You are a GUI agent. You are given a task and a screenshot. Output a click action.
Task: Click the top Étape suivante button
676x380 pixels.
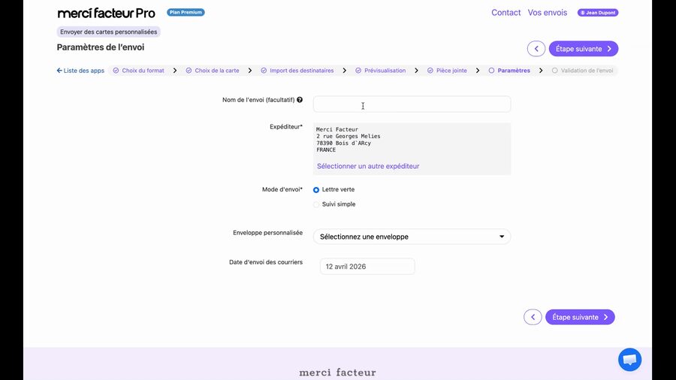tap(584, 49)
